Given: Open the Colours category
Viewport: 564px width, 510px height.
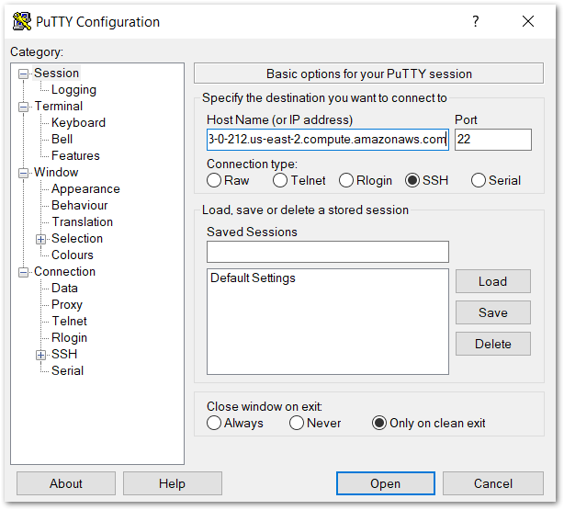Looking at the screenshot, I should pyautogui.click(x=73, y=255).
